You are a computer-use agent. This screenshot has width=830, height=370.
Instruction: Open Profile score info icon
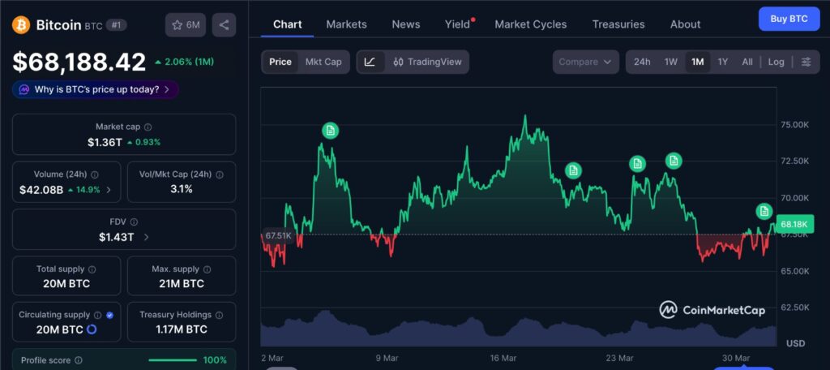(79, 360)
